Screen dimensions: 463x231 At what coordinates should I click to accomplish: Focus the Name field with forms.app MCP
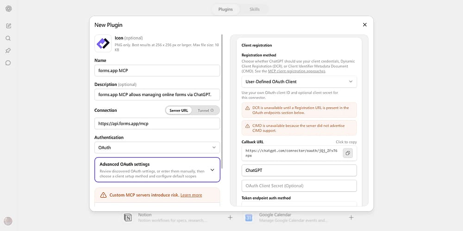[157, 71]
